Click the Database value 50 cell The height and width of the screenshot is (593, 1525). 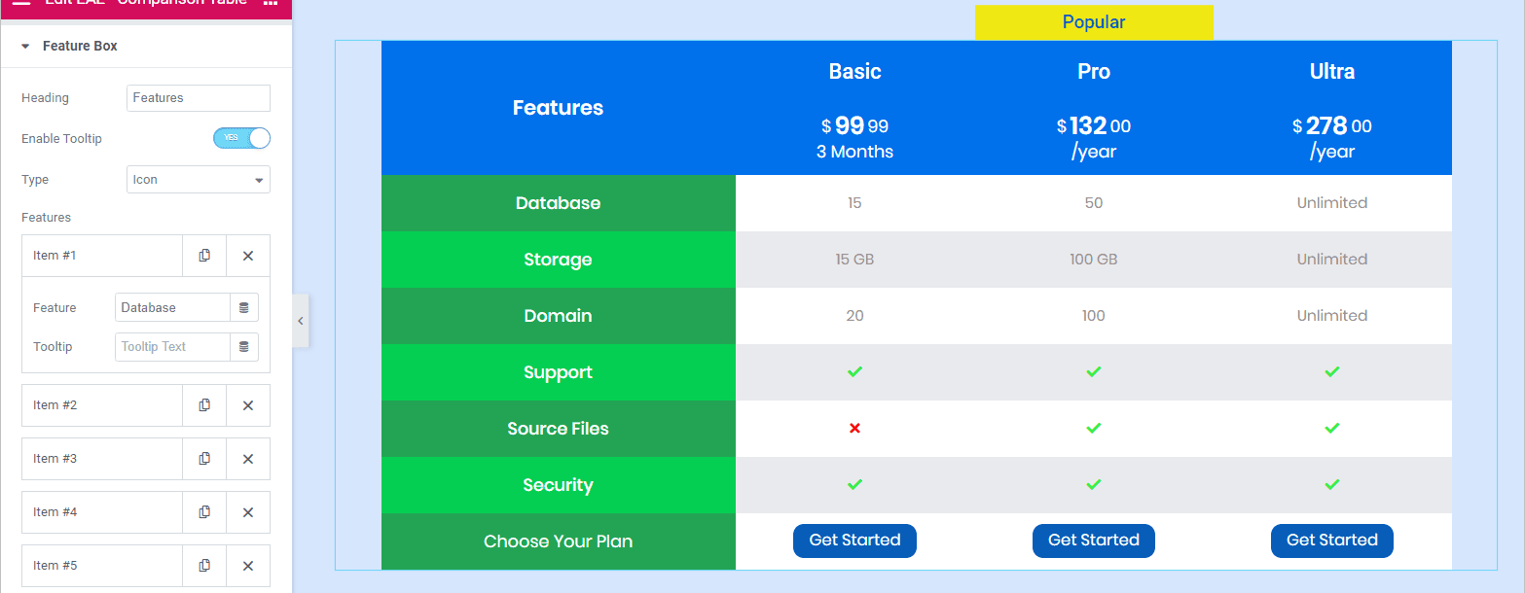[1094, 203]
